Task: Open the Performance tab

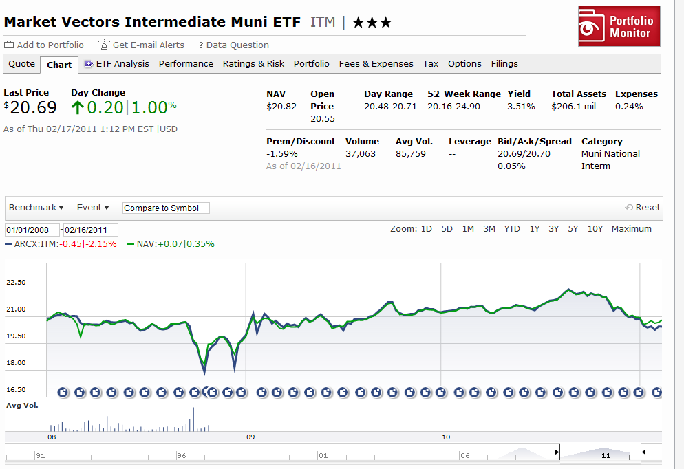Action: click(x=186, y=64)
